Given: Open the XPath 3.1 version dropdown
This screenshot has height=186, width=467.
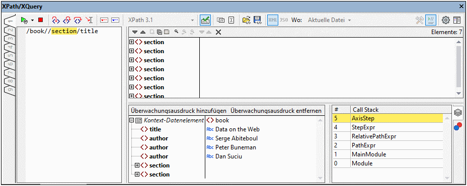Looking at the screenshot, I should point(161,20).
